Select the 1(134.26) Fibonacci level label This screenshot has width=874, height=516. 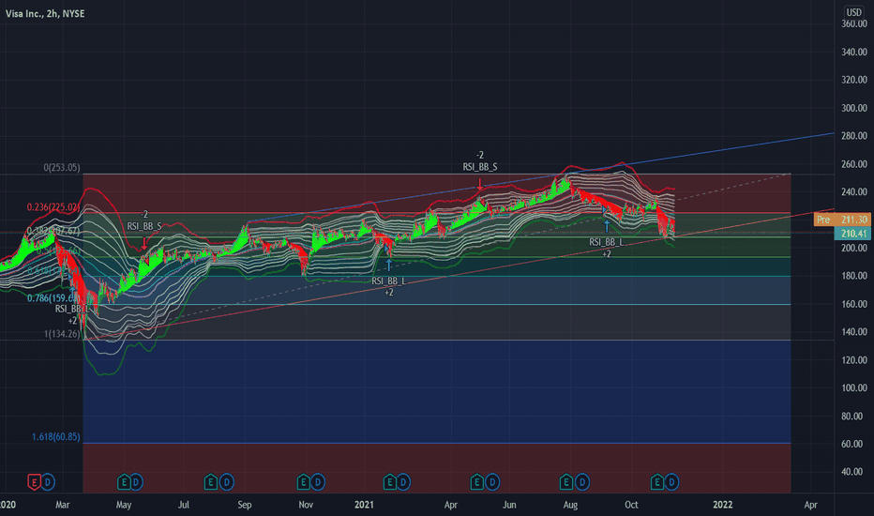pyautogui.click(x=62, y=334)
